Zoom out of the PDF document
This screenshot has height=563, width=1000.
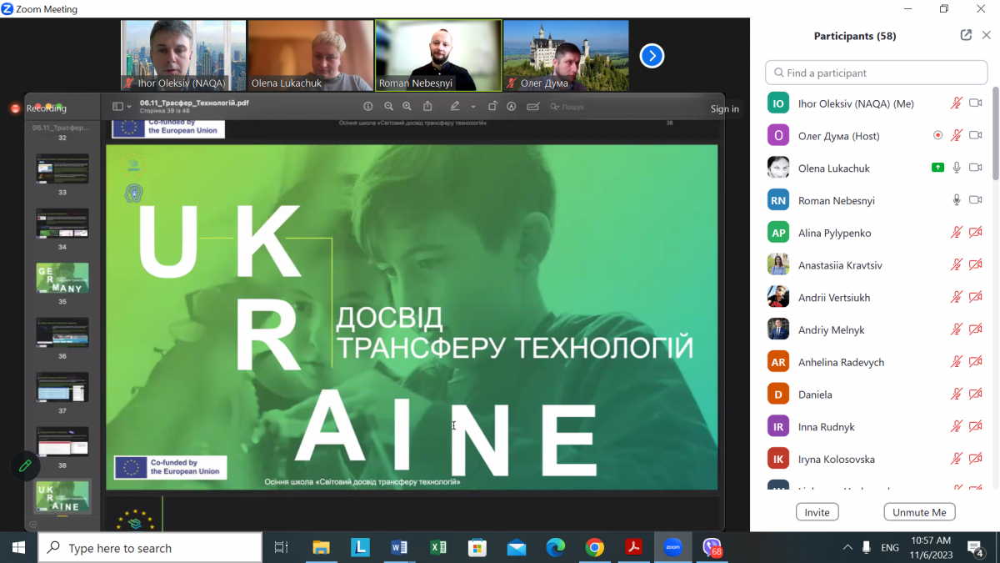click(388, 107)
